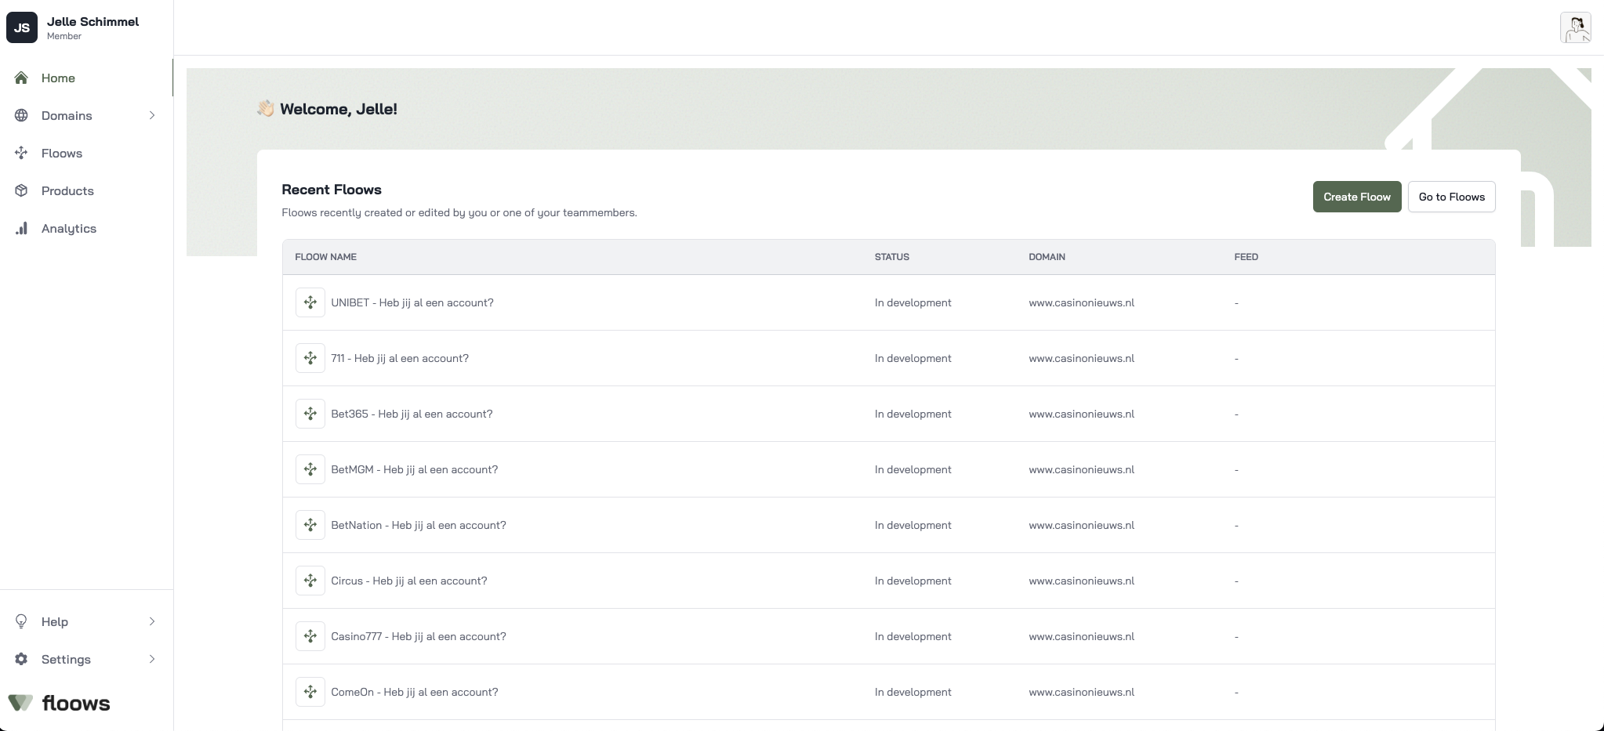Click the Help lightbulb icon
Image resolution: width=1604 pixels, height=731 pixels.
[21, 621]
